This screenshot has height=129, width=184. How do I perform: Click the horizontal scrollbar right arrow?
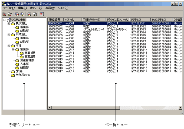click(x=180, y=108)
